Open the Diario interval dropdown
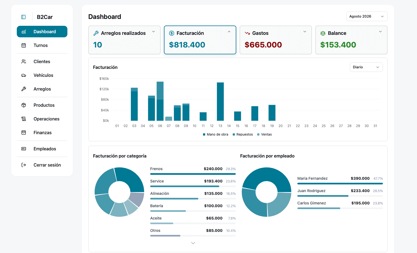This screenshot has width=417, height=253. (366, 67)
